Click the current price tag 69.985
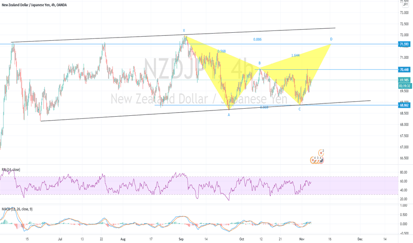Viewport: 413px width, 243px height. coord(404,80)
